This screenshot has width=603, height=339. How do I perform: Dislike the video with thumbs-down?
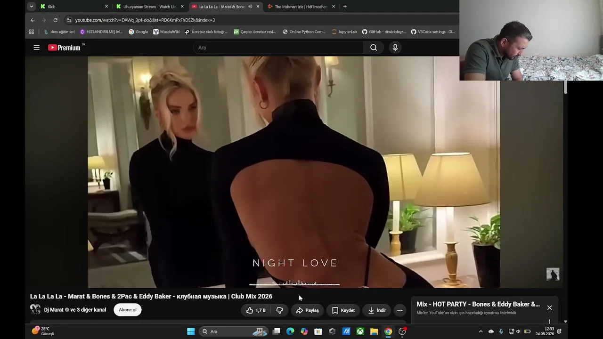coord(279,310)
